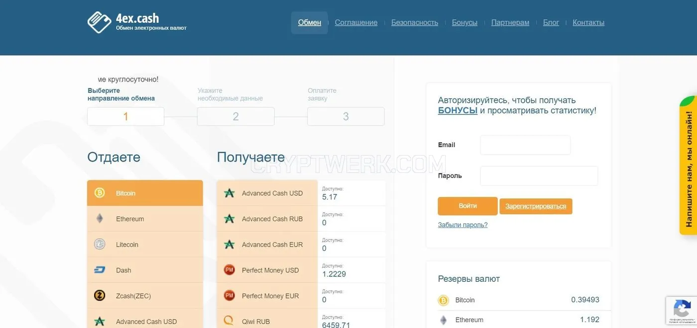Select the Zcash(ZEC) coin icon
Viewport: 697px width, 328px height.
pyautogui.click(x=100, y=296)
